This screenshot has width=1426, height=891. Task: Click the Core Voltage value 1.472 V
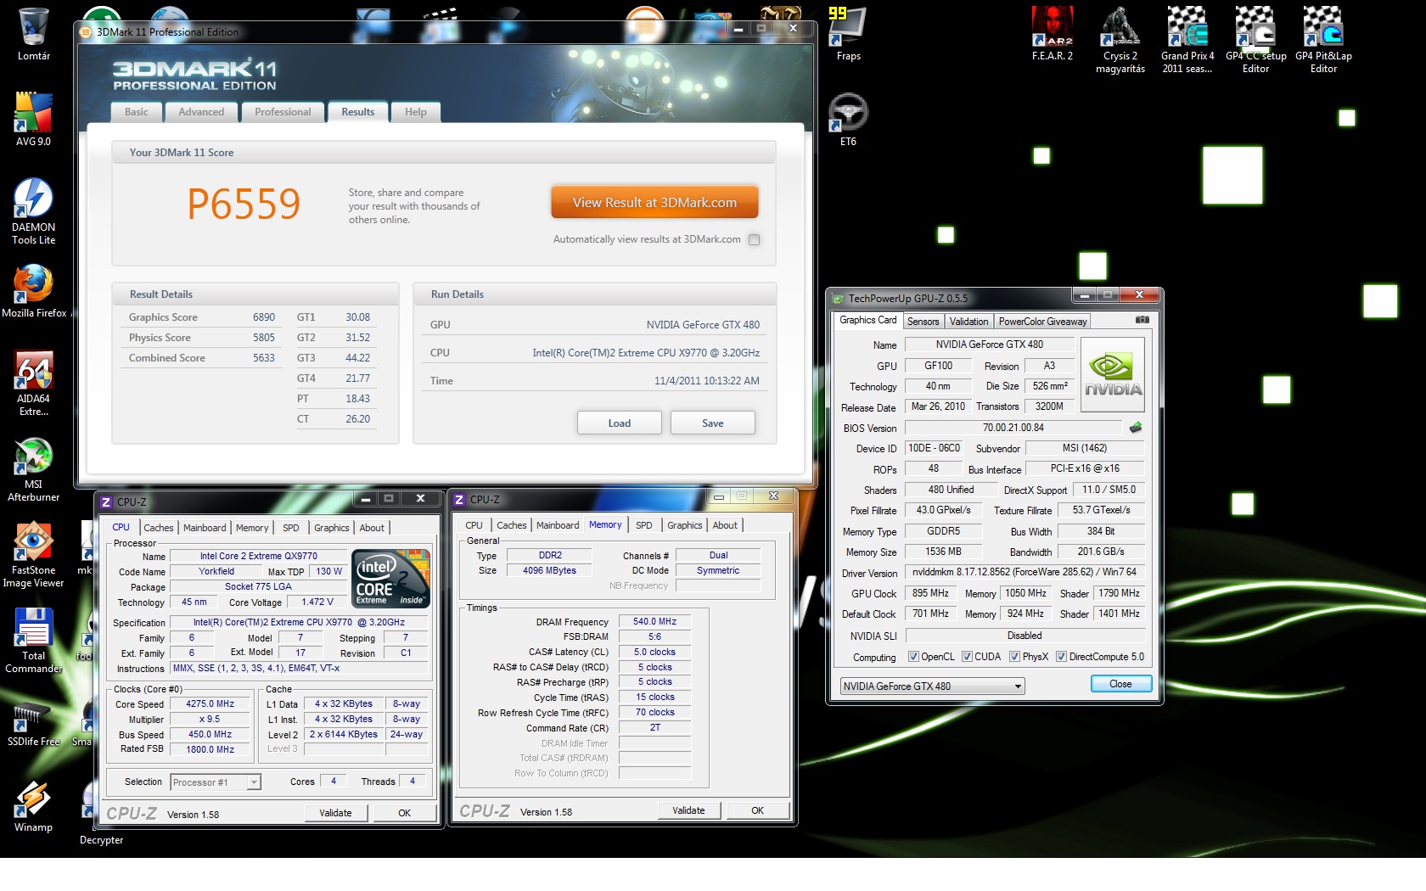317,602
